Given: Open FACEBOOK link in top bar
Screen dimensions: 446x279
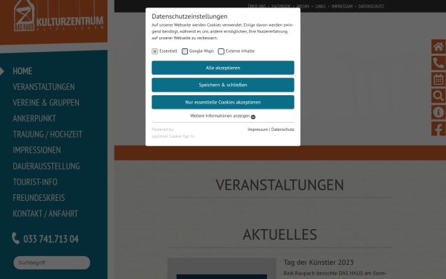Looking at the screenshot, I should (x=281, y=6).
